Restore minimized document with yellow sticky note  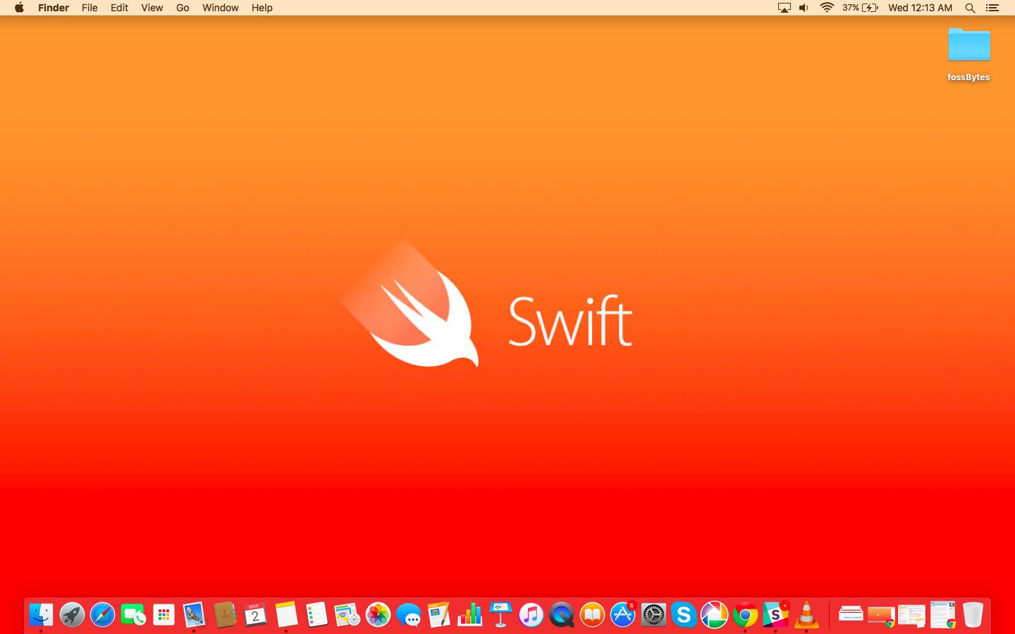point(911,616)
